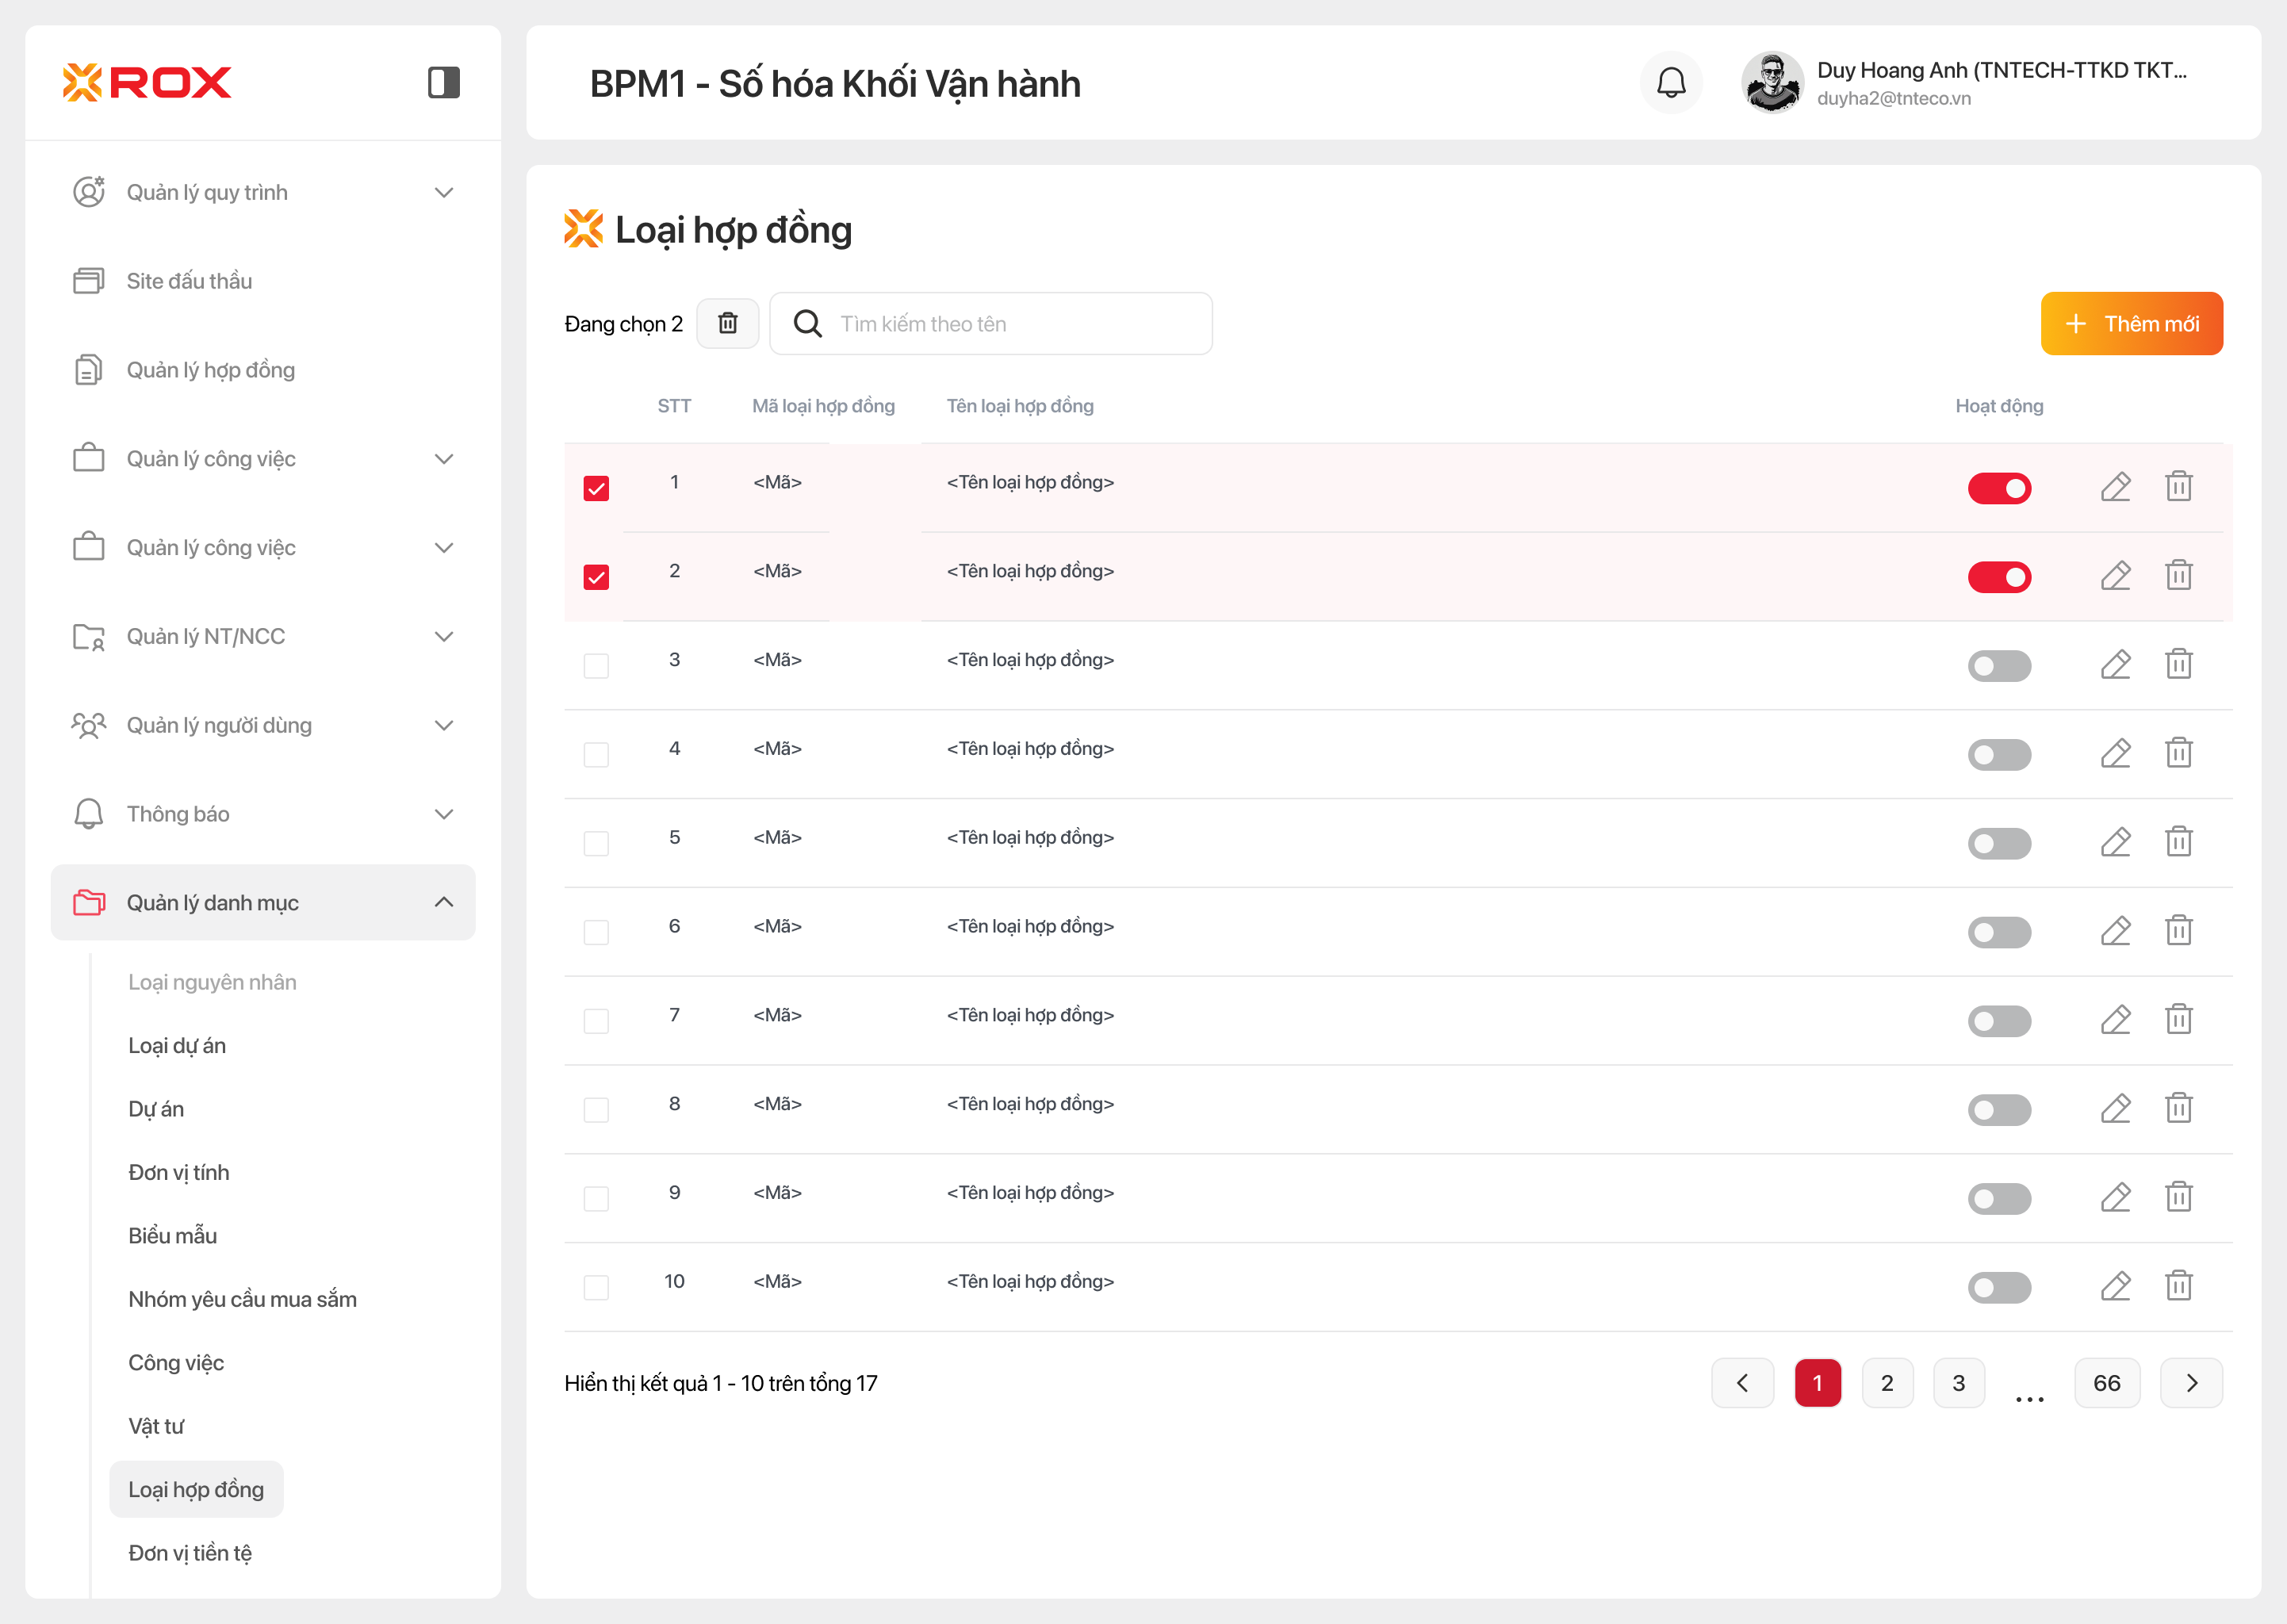Viewport: 2287px width, 1624px height.
Task: Open the Đơn vị tính submenu item
Action: 178,1172
